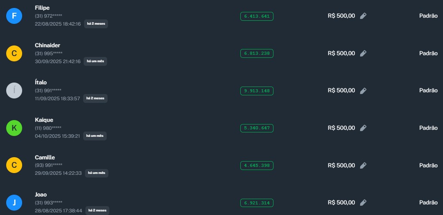Click the "há 2 meses" tag under Ítalo
Image resolution: width=443 pixels, height=215 pixels.
pyautogui.click(x=96, y=98)
